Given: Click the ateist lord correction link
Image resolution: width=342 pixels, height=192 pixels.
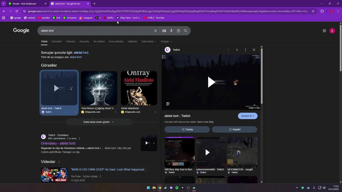Looking at the screenshot, I should 81,53.
